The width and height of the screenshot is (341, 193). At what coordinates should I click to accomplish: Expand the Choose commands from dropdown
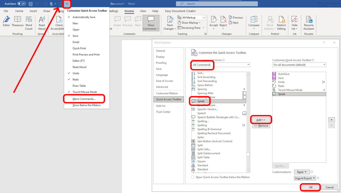pos(220,65)
